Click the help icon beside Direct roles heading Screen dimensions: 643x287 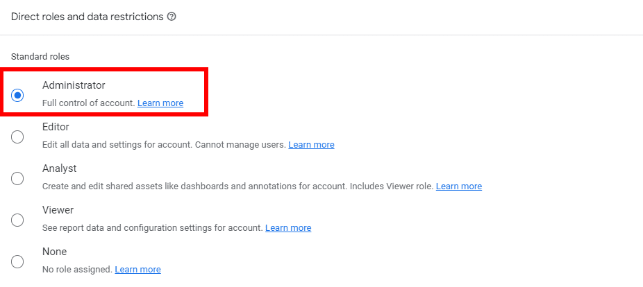pyautogui.click(x=172, y=17)
